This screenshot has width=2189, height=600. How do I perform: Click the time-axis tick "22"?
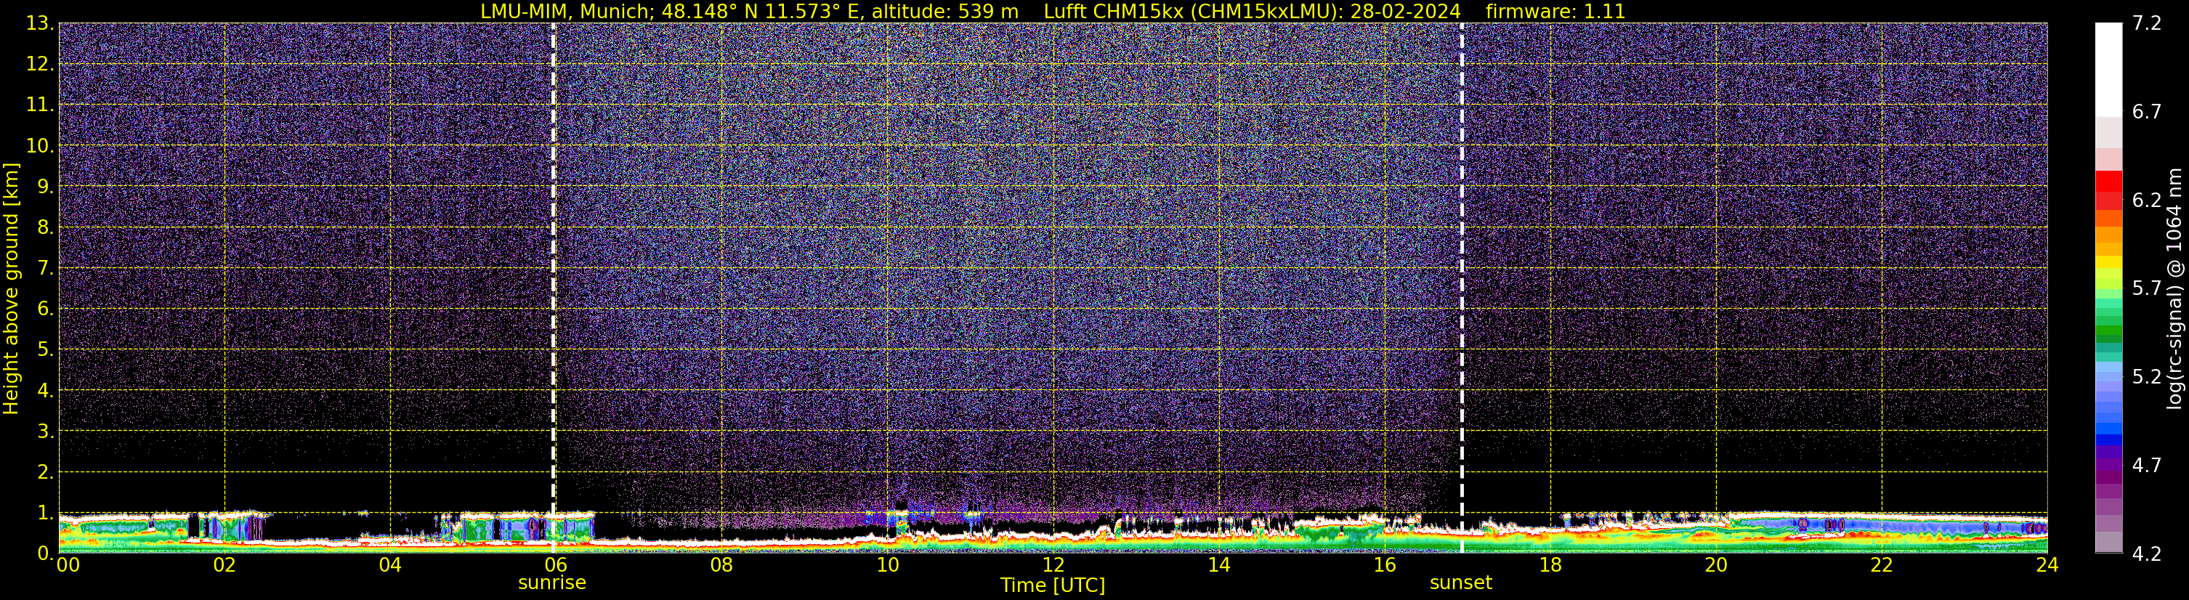1882,565
